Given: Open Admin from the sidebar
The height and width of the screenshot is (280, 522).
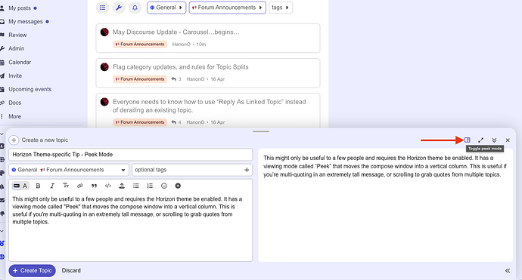Looking at the screenshot, I should click(17, 48).
